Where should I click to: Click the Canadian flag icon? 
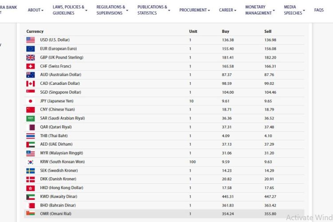tap(30, 83)
